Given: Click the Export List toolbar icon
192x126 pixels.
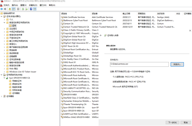Looking at the screenshot, I should (26, 9).
